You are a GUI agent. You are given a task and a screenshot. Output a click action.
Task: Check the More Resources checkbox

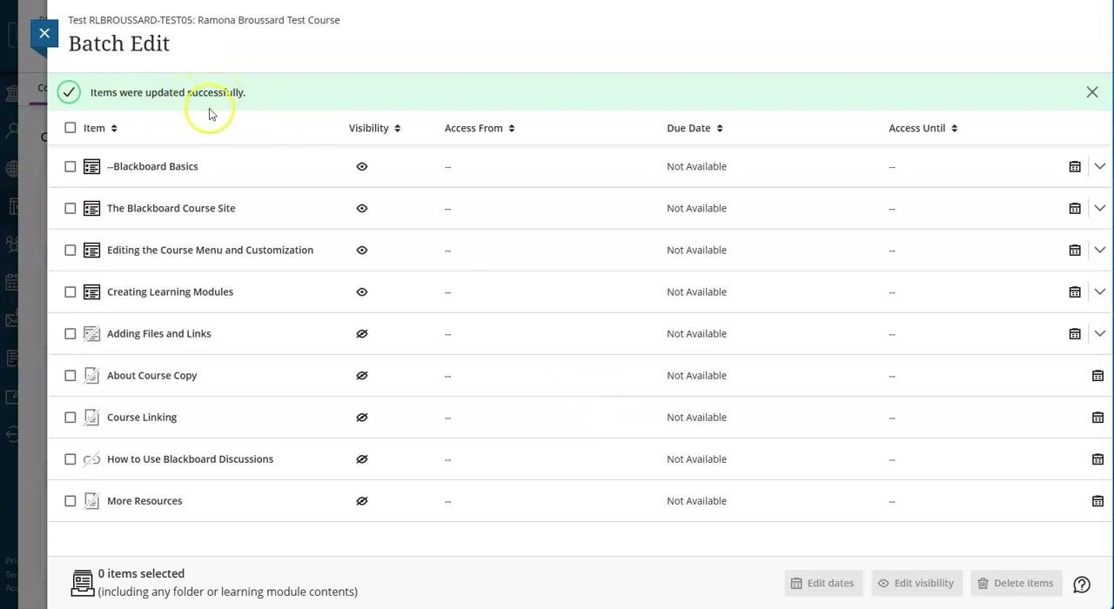tap(70, 500)
